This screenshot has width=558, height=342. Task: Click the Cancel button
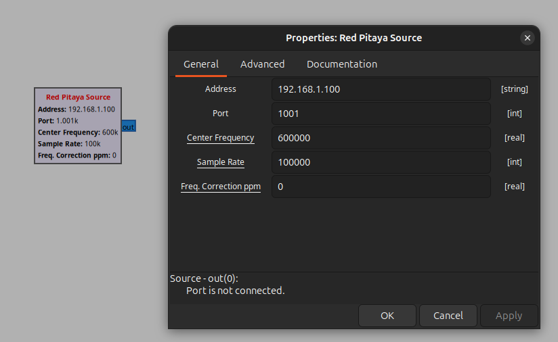pos(448,316)
